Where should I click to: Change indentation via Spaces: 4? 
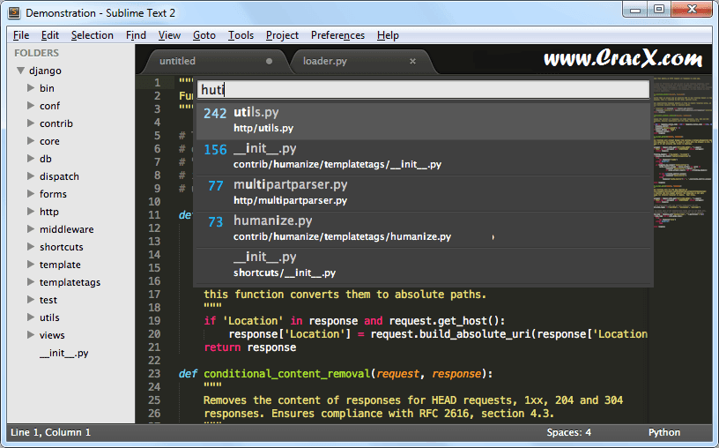click(568, 432)
